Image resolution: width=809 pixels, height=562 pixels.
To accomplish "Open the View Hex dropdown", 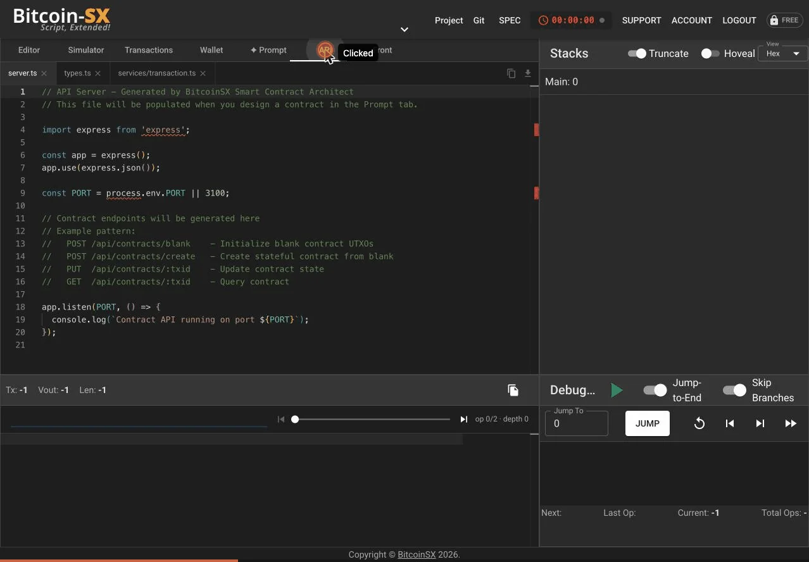I will click(782, 54).
